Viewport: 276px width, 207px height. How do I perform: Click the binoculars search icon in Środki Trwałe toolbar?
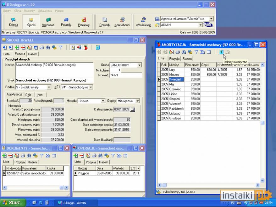click(48, 47)
